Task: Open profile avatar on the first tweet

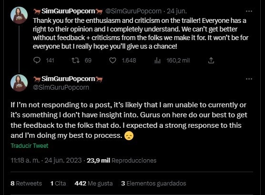Action: click(19, 15)
